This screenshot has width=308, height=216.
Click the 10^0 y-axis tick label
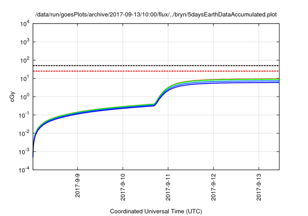(x=25, y=97)
